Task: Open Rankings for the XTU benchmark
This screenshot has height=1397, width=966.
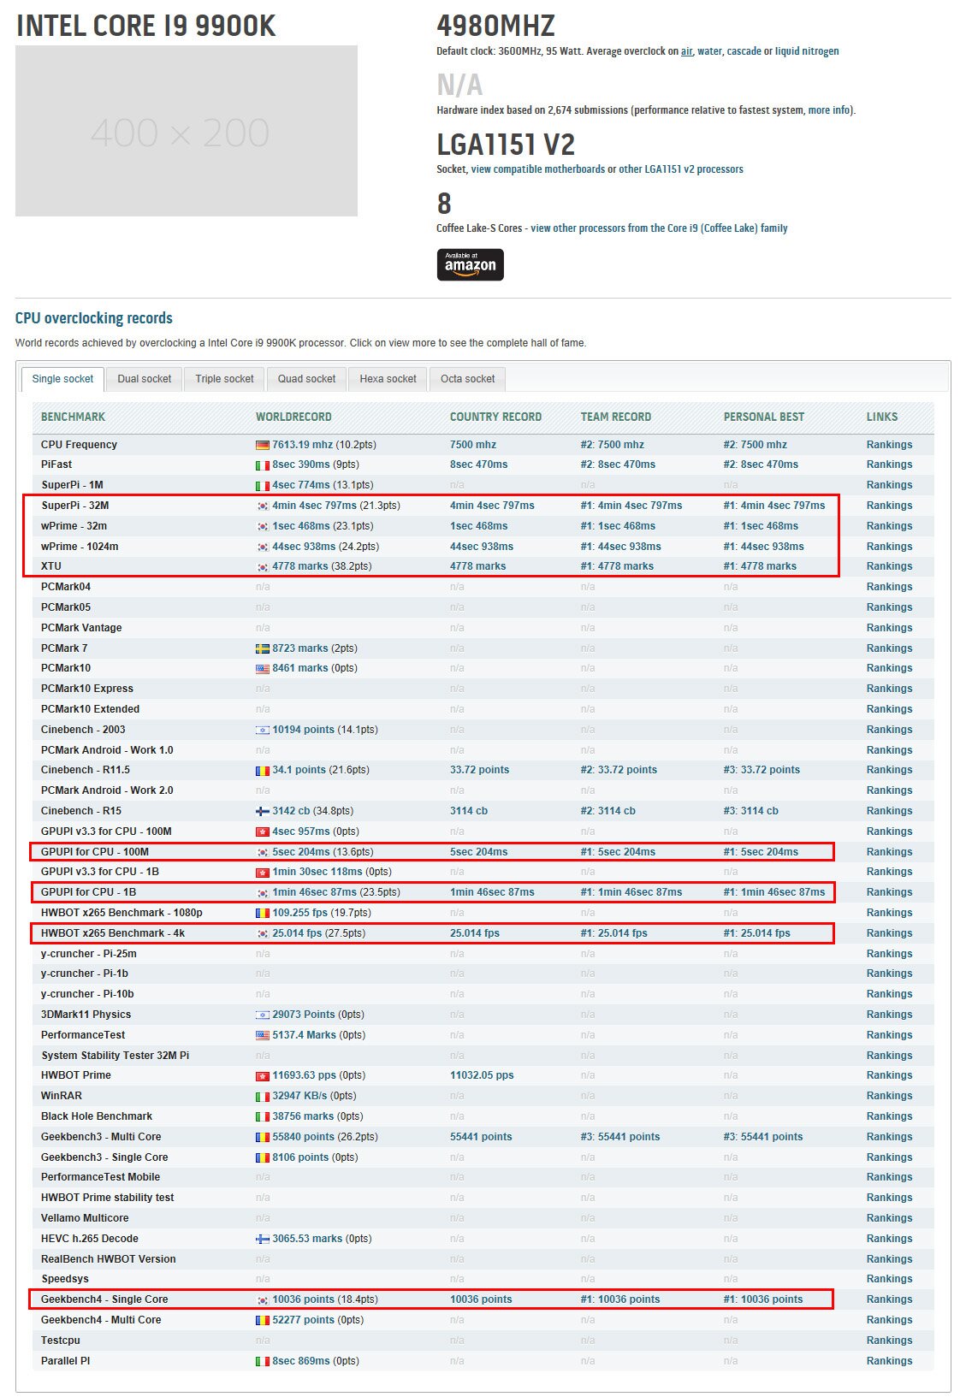Action: [889, 566]
